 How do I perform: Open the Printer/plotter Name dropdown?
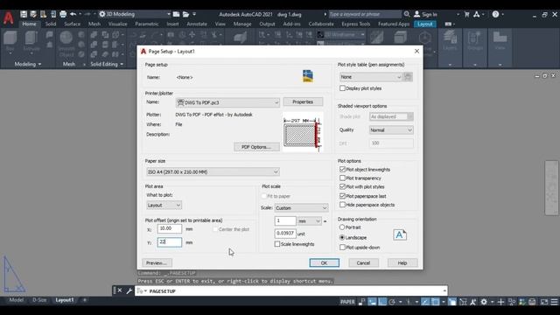click(x=227, y=102)
